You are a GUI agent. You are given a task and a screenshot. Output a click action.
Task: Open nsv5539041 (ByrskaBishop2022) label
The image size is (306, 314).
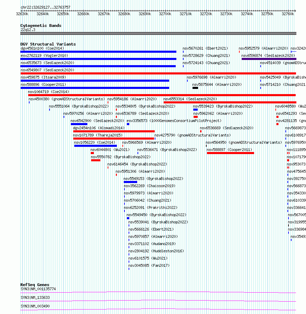(x=158, y=222)
